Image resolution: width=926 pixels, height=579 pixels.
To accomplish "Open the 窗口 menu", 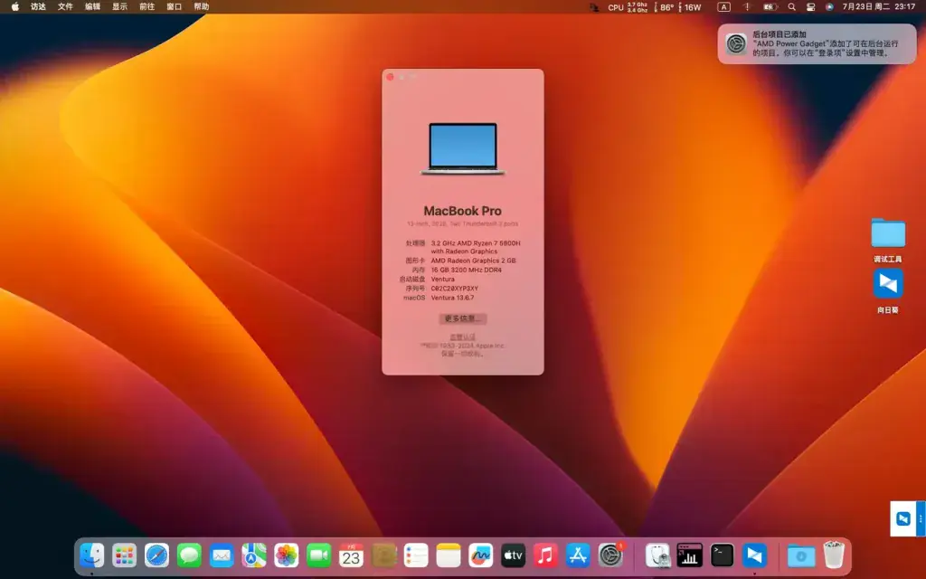I will [x=175, y=6].
